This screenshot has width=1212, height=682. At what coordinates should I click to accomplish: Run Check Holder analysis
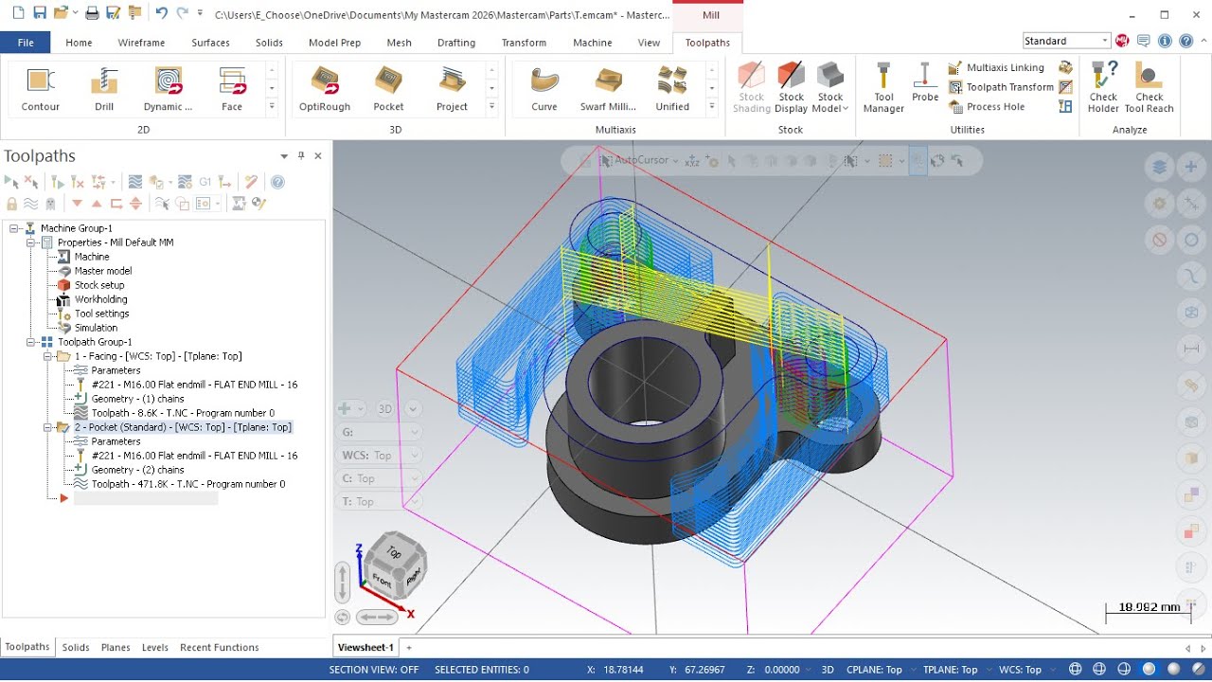pos(1103,89)
